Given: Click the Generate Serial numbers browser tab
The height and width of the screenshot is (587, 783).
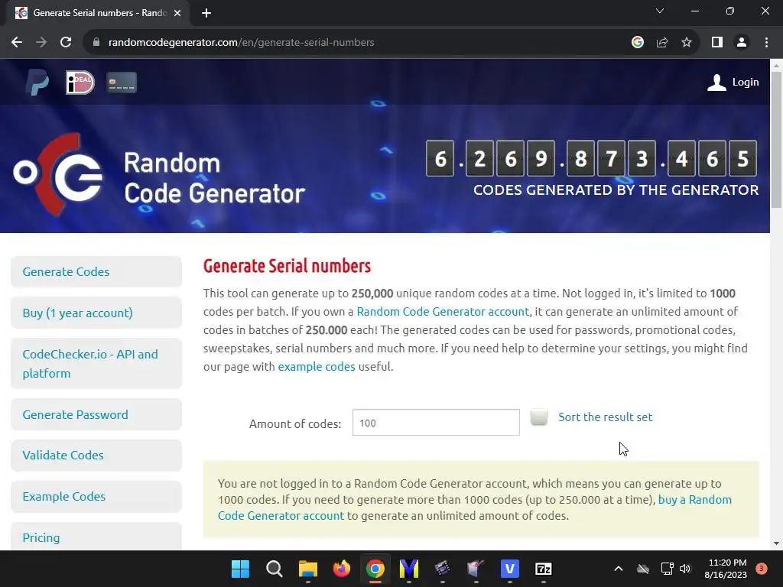Looking at the screenshot, I should [98, 13].
